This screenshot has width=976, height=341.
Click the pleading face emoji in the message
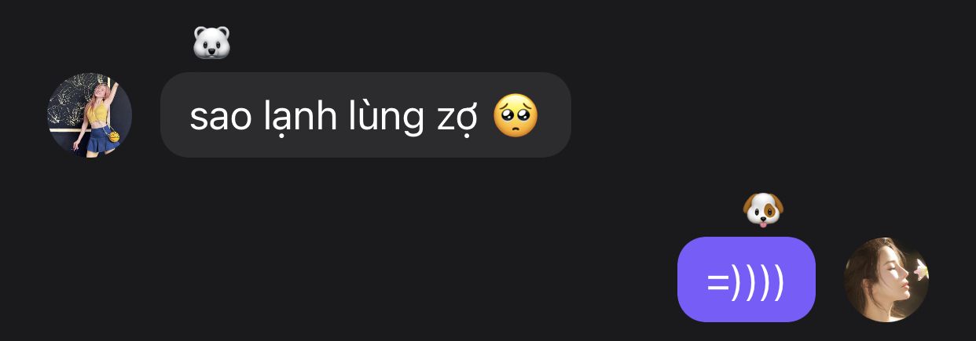click(516, 116)
